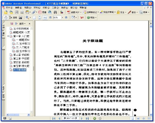The image size is (155, 123).
Task: Open the 安全 security dropdown
Action: [121, 12]
